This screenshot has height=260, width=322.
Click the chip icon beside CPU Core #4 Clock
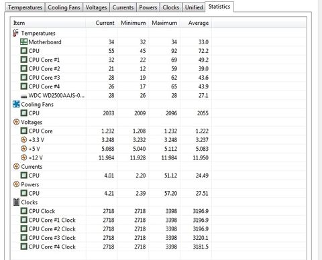point(23,247)
